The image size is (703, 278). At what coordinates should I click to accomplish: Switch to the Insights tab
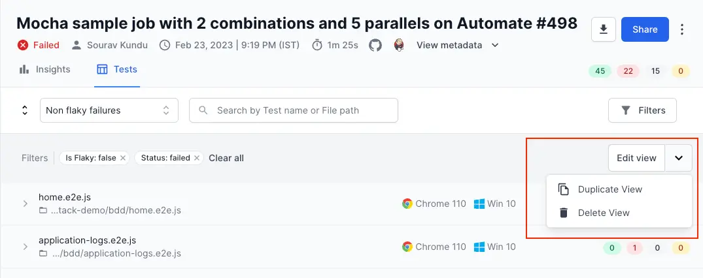point(44,69)
